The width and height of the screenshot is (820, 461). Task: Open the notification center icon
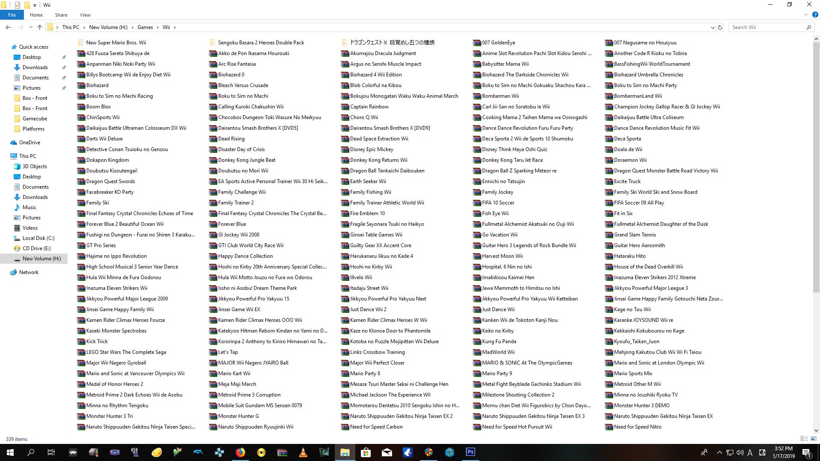pyautogui.click(x=806, y=452)
